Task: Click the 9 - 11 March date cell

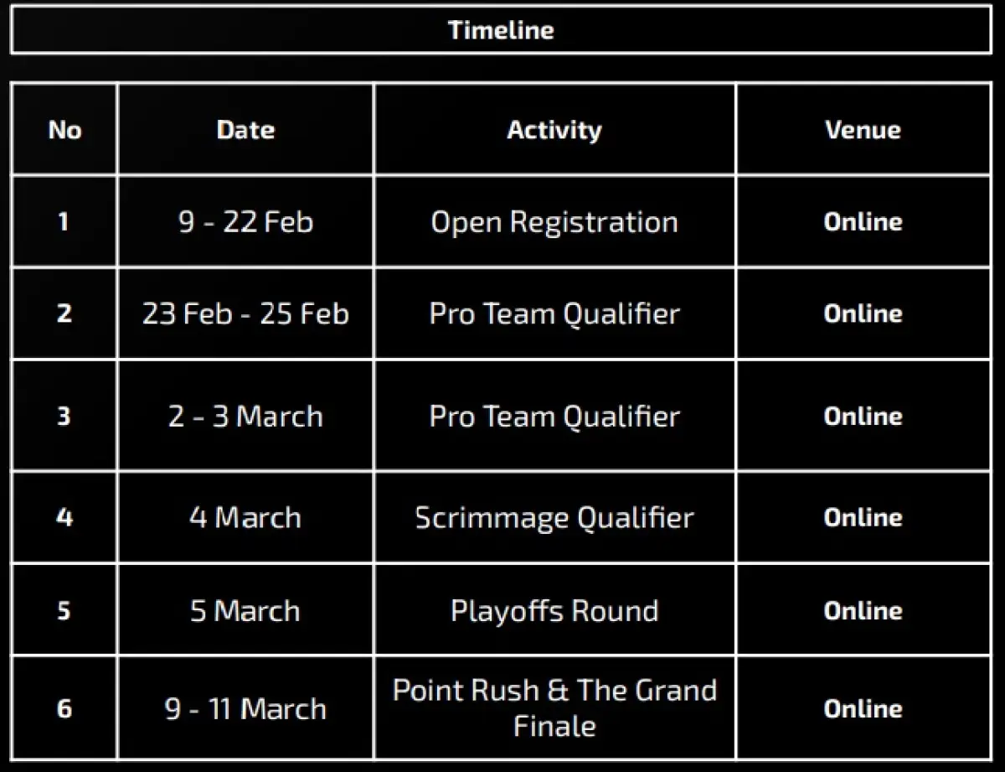Action: 245,709
